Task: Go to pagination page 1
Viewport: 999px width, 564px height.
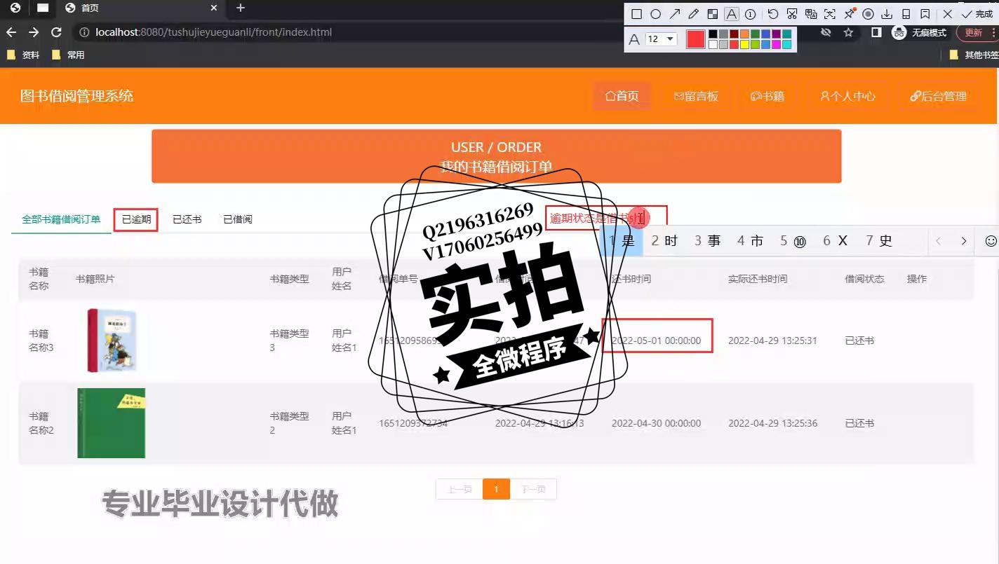Action: coord(496,489)
